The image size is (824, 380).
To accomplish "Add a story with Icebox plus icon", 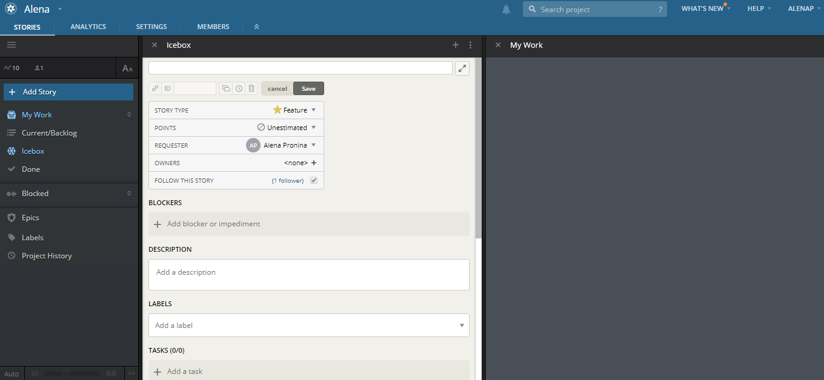I will [456, 45].
